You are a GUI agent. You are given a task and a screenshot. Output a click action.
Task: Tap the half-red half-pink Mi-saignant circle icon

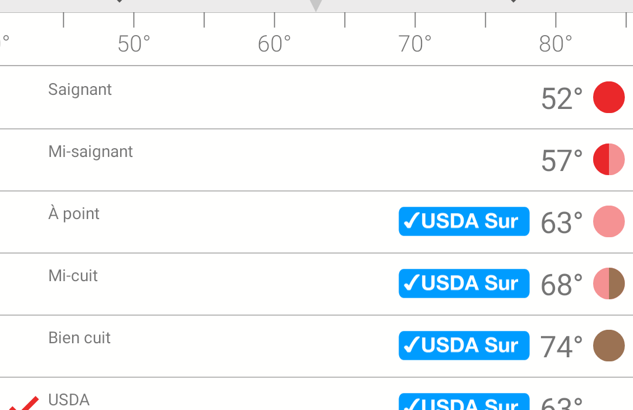pos(609,159)
